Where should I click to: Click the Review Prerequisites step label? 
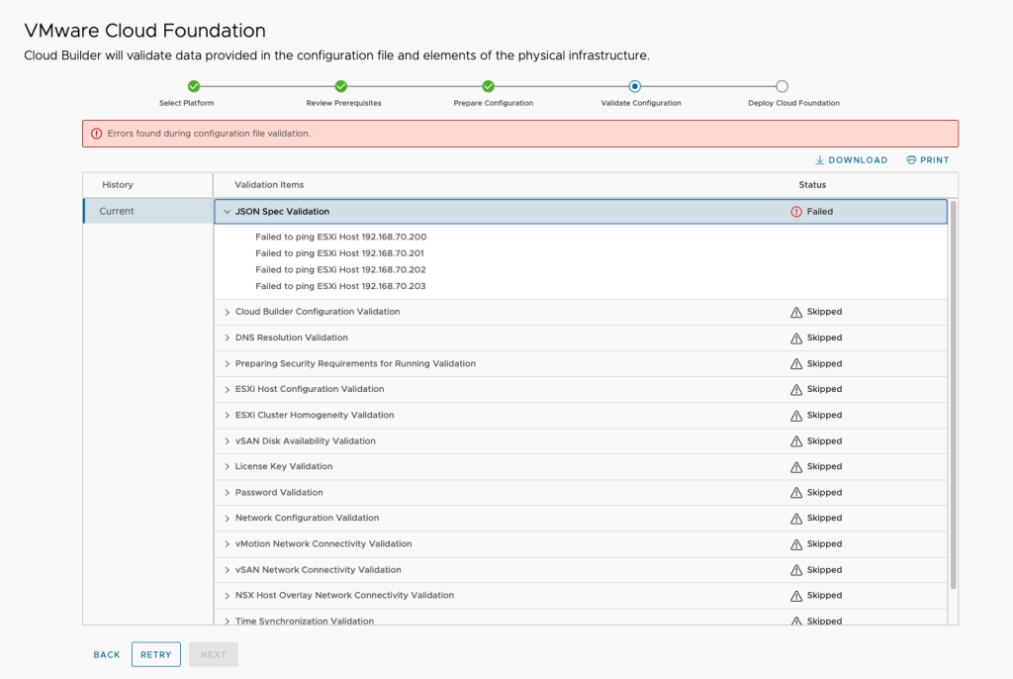click(343, 103)
